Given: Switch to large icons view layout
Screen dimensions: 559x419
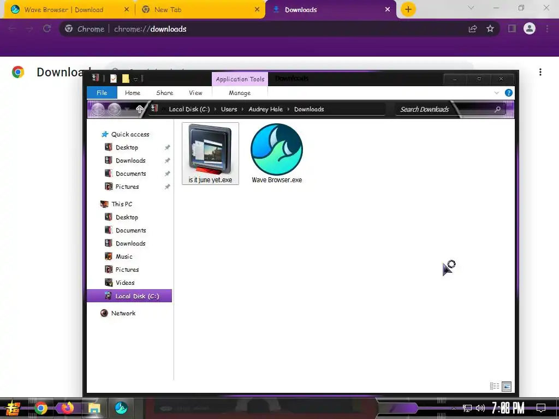Looking at the screenshot, I should click(507, 386).
